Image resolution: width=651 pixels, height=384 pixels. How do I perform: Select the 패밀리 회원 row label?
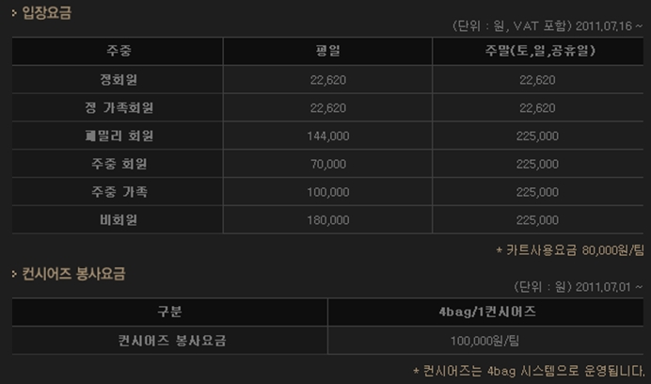click(x=118, y=136)
